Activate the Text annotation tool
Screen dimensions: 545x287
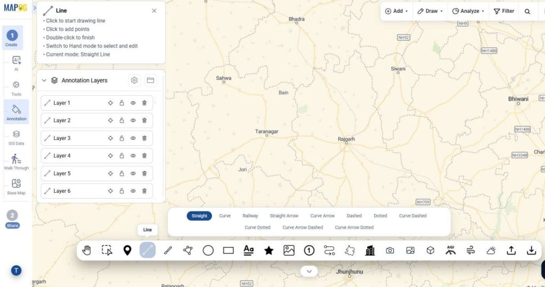tap(249, 250)
